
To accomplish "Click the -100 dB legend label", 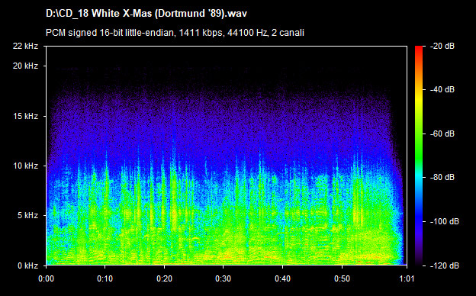I will pyautogui.click(x=445, y=221).
